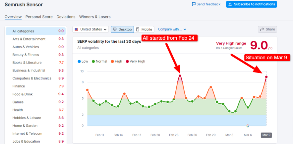This screenshot has width=293, height=144.
Task: Open the Overview tab
Action: (13, 17)
